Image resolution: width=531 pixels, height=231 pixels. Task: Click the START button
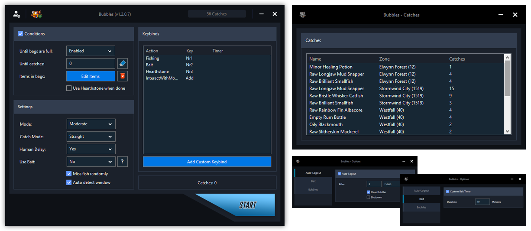[x=247, y=205]
